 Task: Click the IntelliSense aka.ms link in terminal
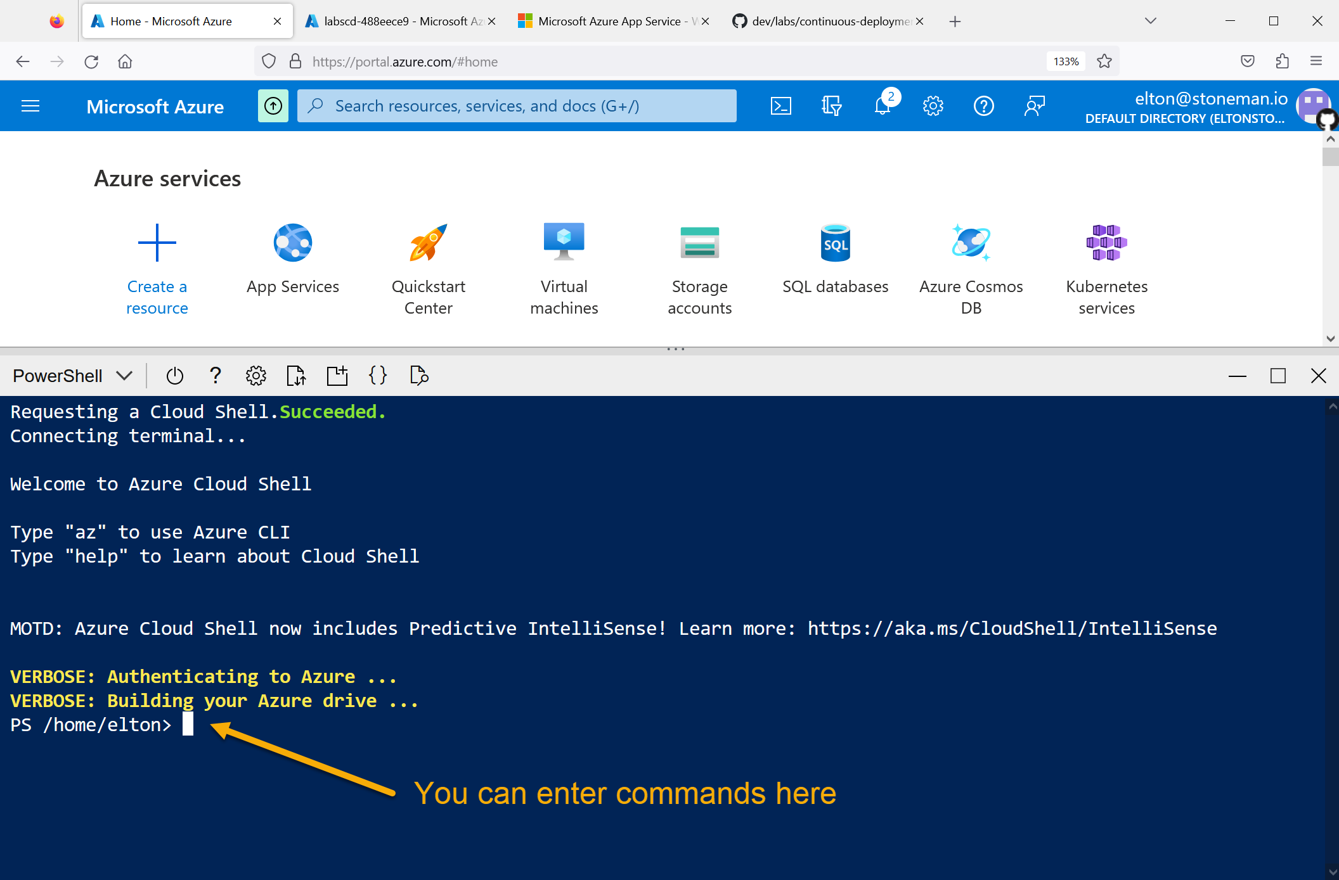pos(1012,628)
